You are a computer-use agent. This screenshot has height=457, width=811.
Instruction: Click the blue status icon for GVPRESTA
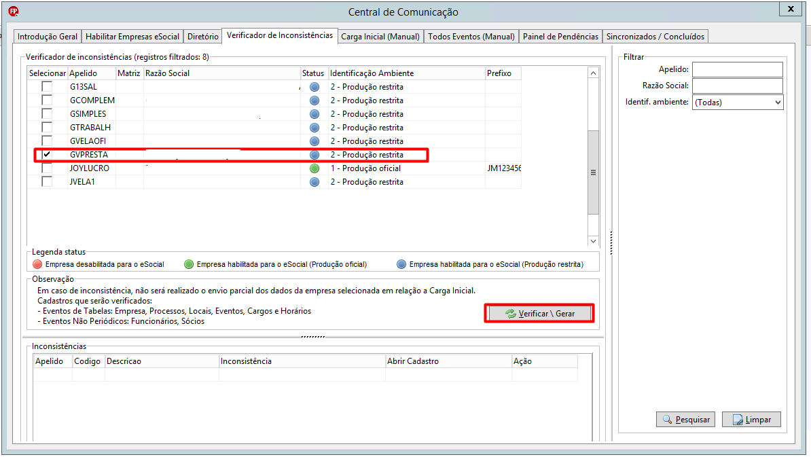pos(314,155)
